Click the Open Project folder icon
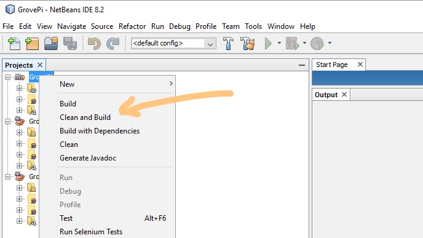Viewport: 423px width, 238px height. [51, 44]
